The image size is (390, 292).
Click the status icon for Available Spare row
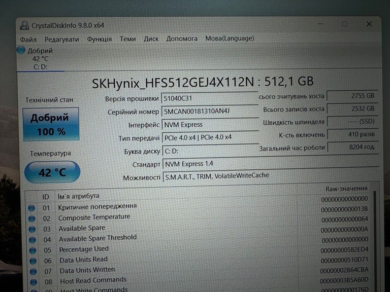pos(32,229)
